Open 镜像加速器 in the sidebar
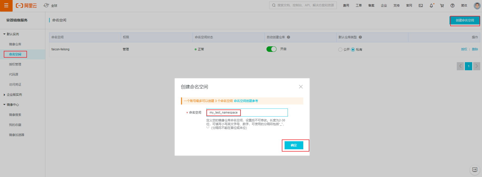The height and width of the screenshot is (177, 482). pyautogui.click(x=17, y=135)
